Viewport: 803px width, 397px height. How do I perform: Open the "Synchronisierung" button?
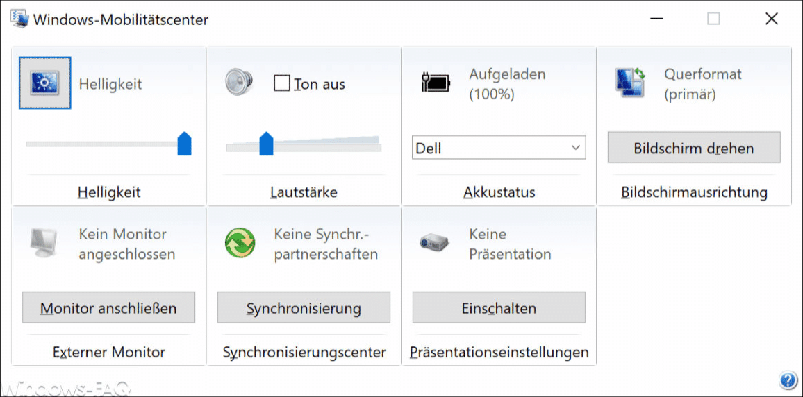(304, 307)
